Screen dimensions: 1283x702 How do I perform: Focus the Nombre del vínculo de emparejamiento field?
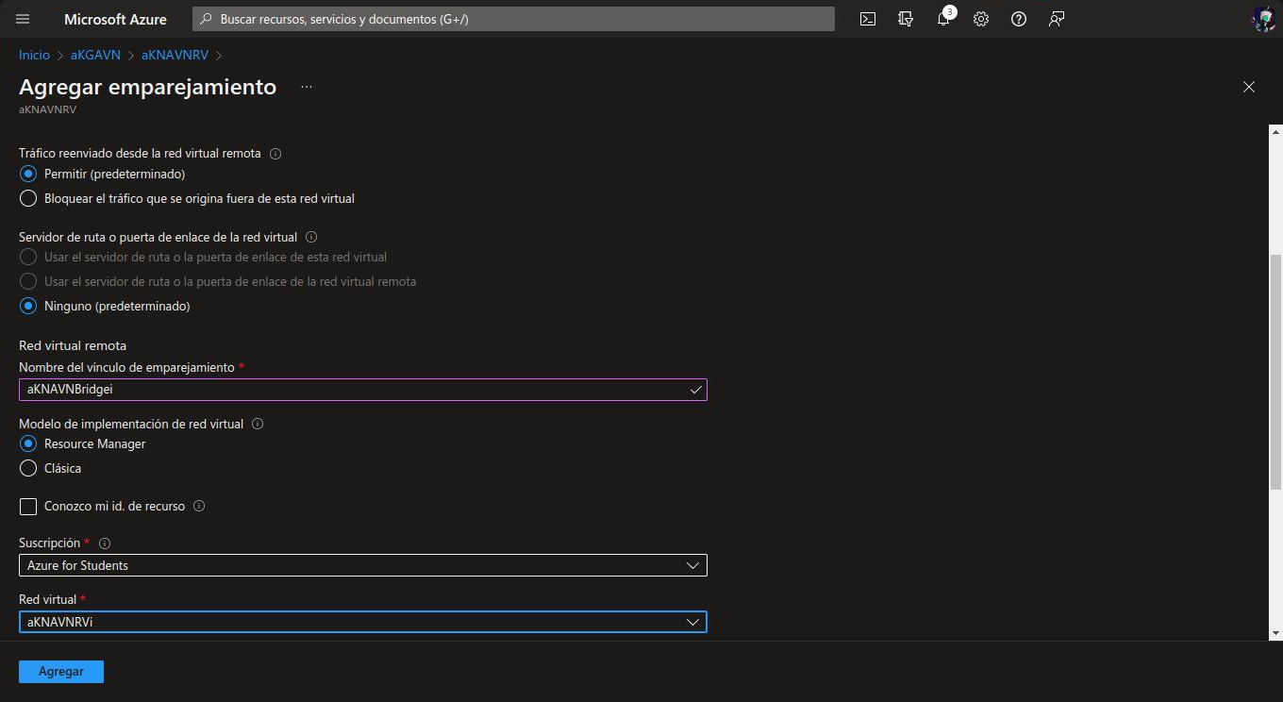(x=363, y=390)
